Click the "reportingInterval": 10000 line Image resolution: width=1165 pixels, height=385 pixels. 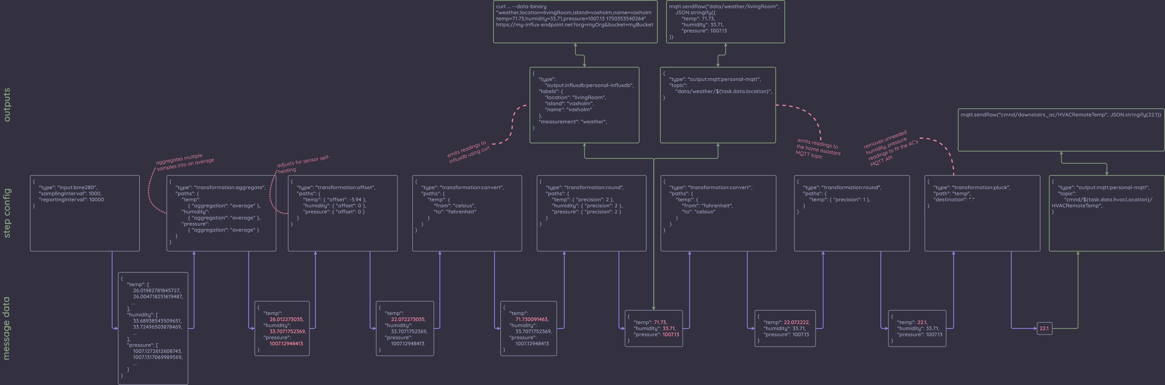coord(71,200)
